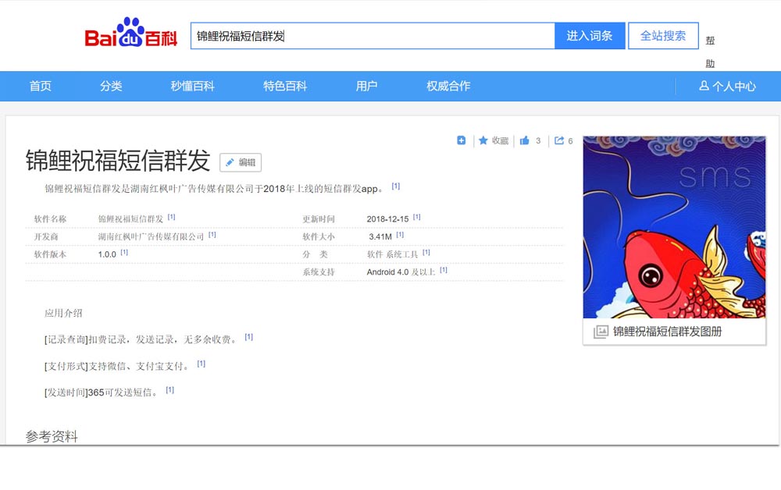
Task: Open the 分类 navigation menu
Action: [x=111, y=86]
